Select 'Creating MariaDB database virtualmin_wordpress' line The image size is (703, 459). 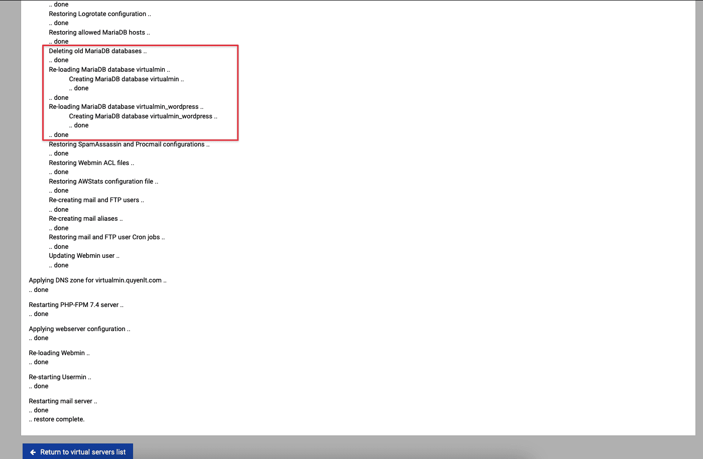click(x=143, y=116)
